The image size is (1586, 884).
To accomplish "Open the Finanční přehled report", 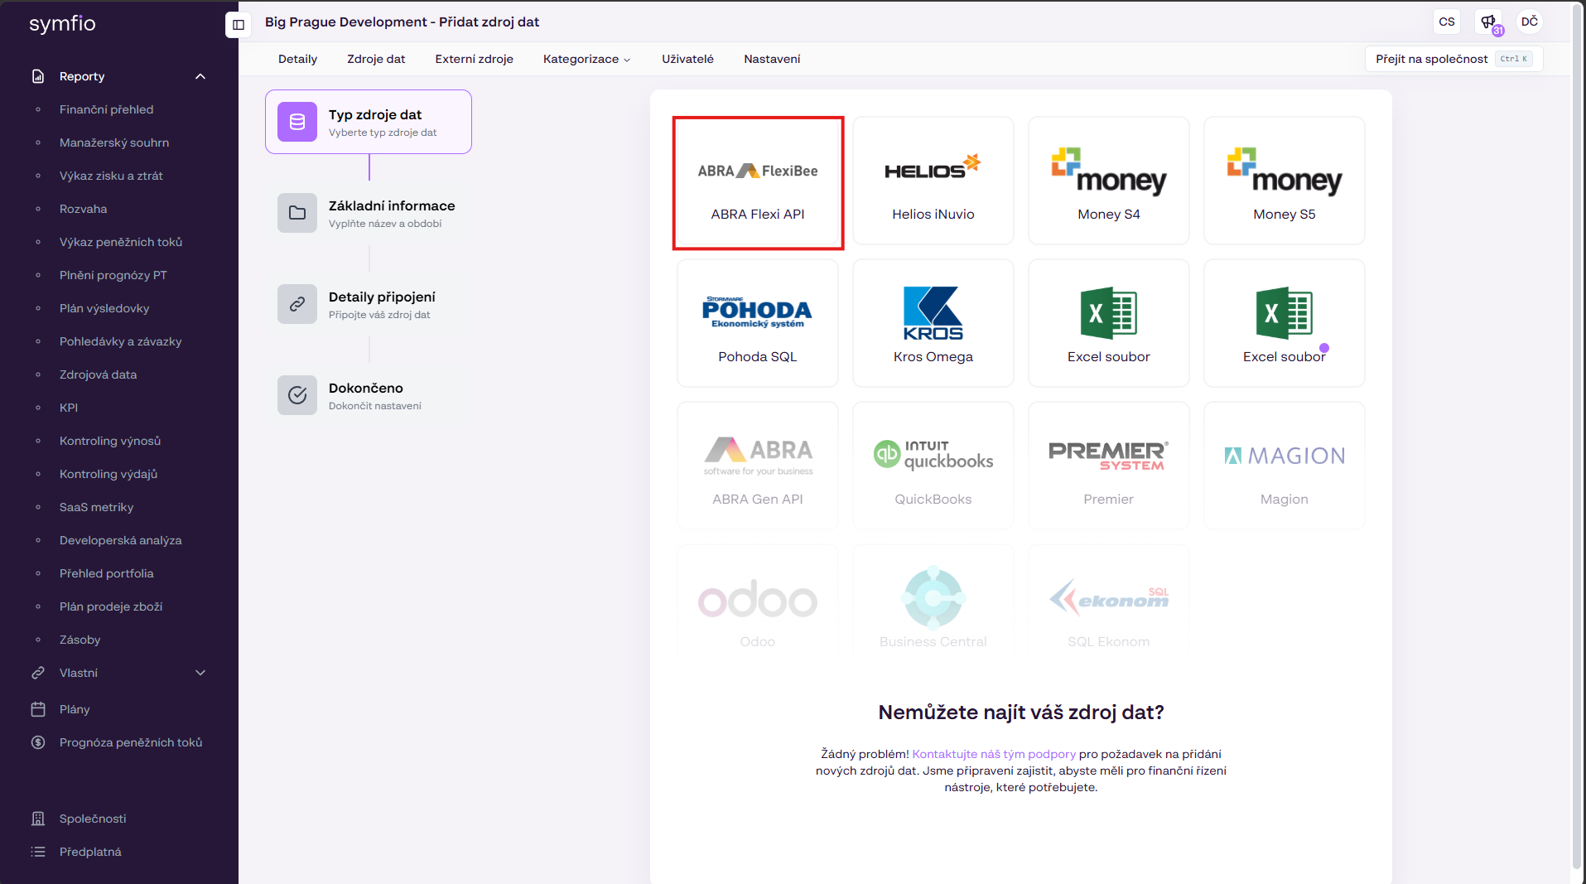I will pyautogui.click(x=106, y=109).
